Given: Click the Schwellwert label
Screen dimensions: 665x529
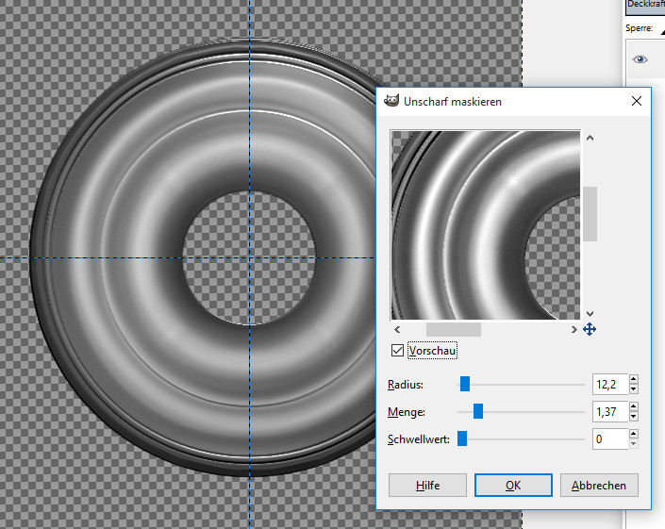Looking at the screenshot, I should click(x=419, y=439).
